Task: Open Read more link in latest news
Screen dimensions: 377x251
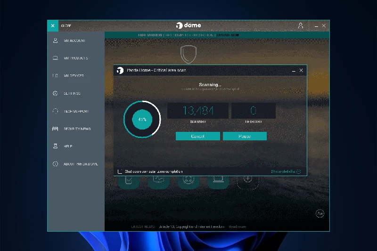Action: [x=238, y=227]
